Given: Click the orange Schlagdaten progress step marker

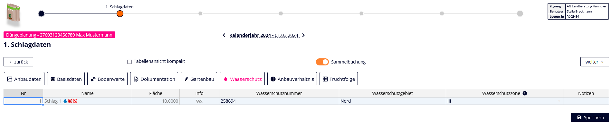Looking at the screenshot, I should 120,13.
